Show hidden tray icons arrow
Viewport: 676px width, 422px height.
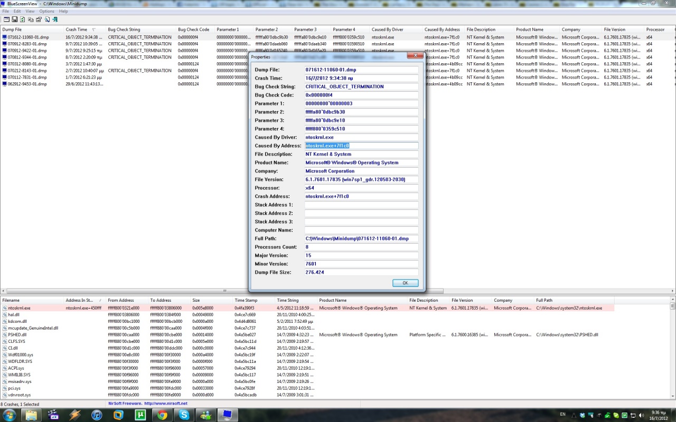coord(574,416)
